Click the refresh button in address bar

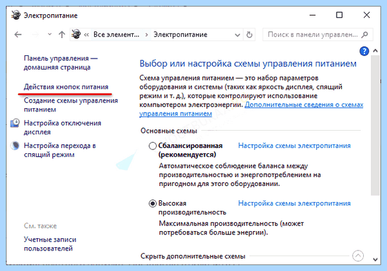pyautogui.click(x=249, y=35)
